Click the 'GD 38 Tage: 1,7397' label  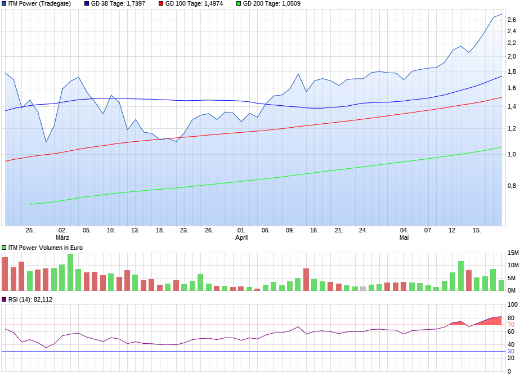point(118,4)
